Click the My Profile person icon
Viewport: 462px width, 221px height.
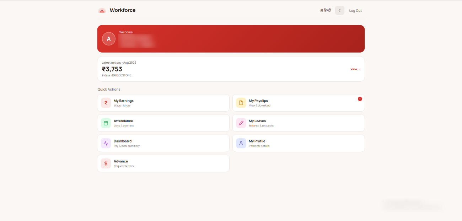click(241, 143)
